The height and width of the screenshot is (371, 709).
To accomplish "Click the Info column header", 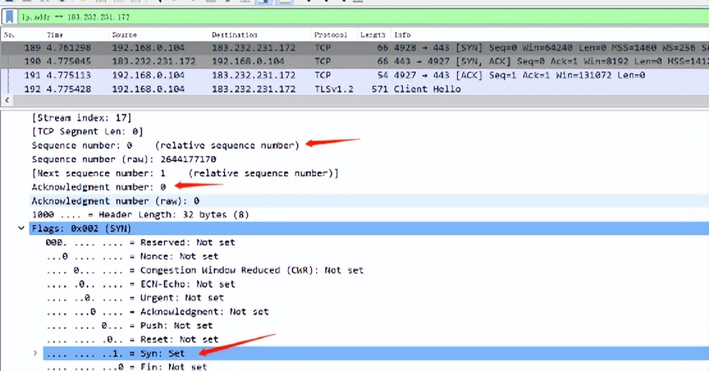I will pos(402,35).
